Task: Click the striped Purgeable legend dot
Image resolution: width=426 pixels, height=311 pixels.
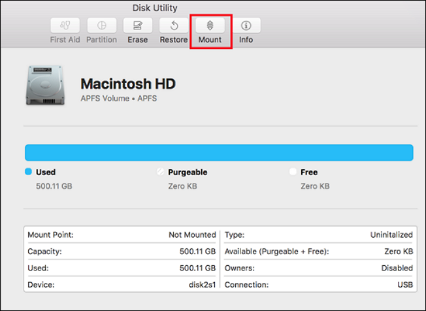Action: (x=160, y=172)
